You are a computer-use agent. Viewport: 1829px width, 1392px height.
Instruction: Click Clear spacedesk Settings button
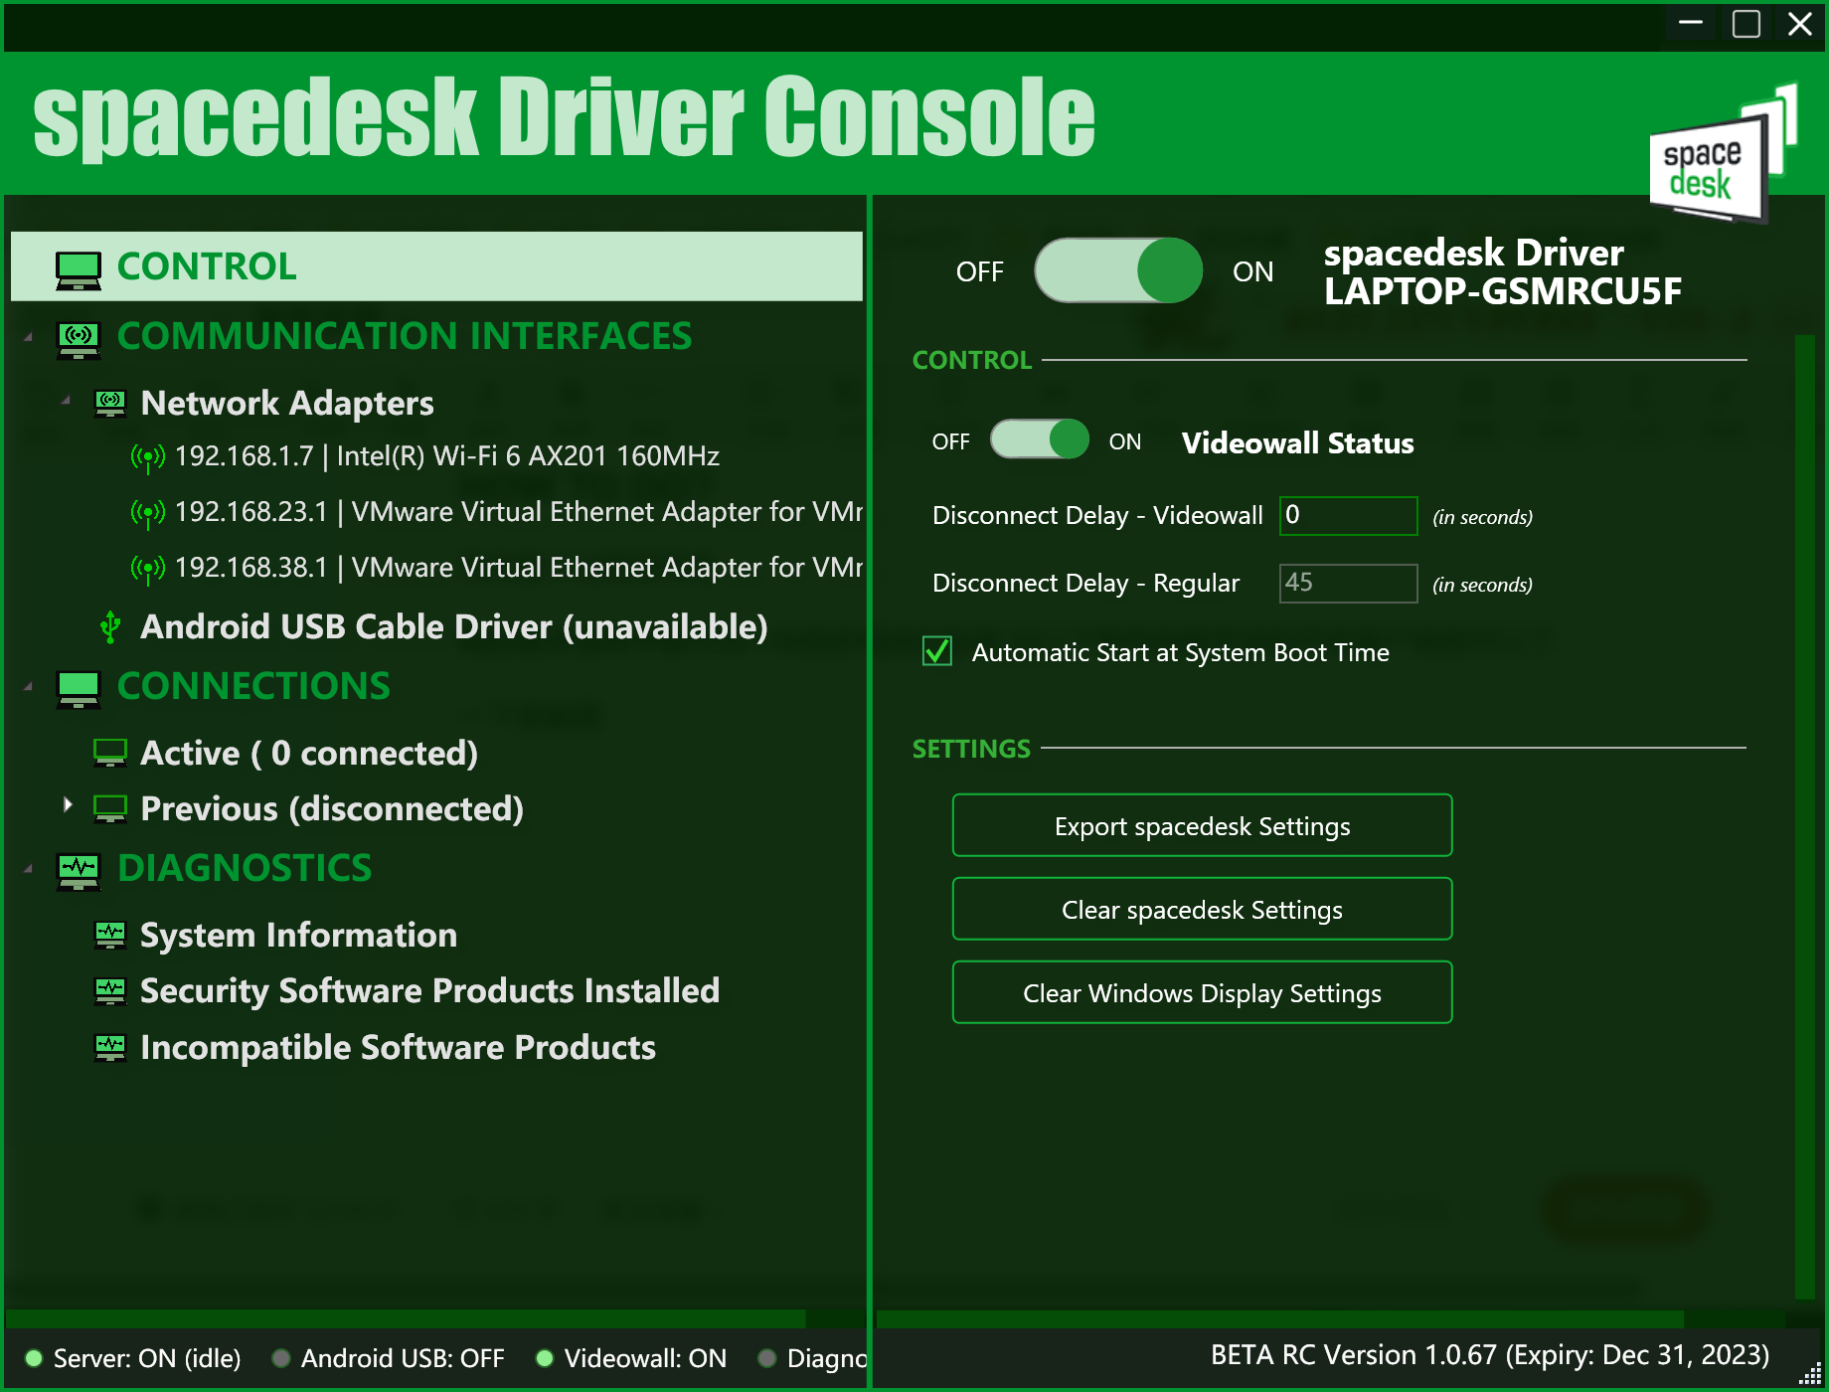click(1202, 909)
